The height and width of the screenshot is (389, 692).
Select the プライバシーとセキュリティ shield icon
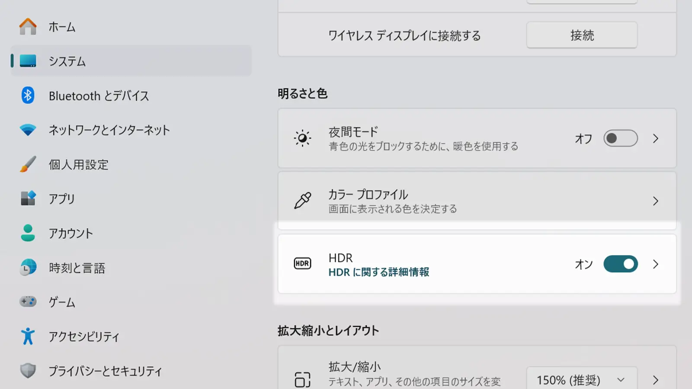coord(27,370)
